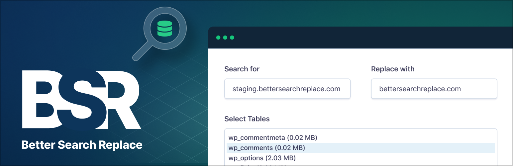Click the "Better Search Replace" title text
This screenshot has width=513, height=166.
click(82, 145)
